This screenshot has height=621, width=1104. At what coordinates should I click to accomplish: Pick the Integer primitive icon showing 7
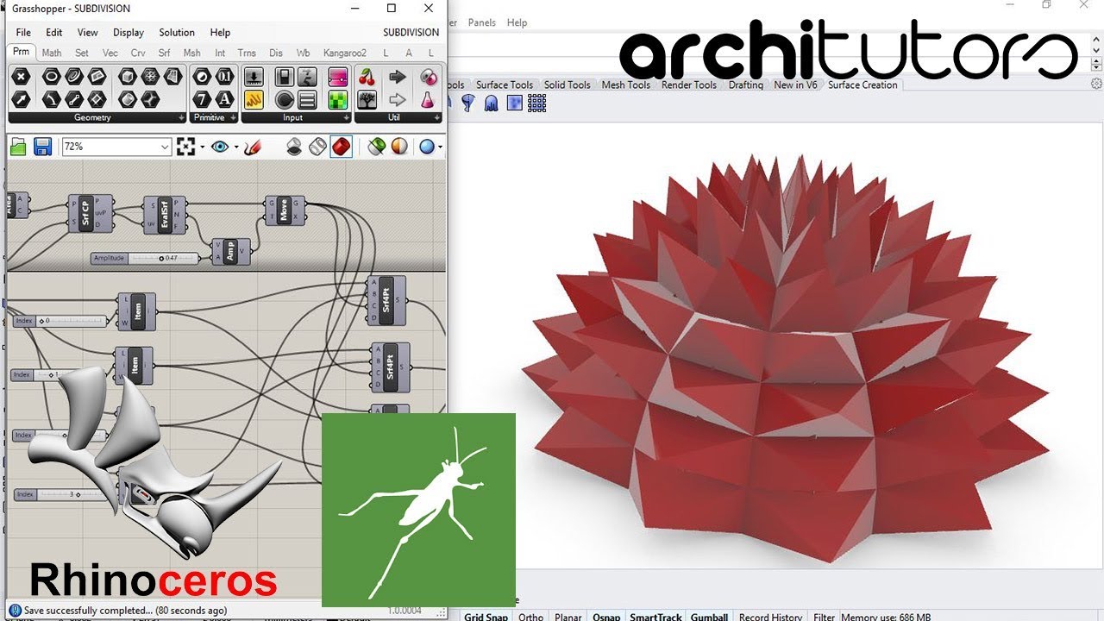coord(203,100)
